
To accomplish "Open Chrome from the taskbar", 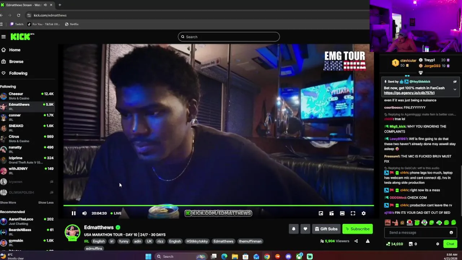I will [267, 256].
